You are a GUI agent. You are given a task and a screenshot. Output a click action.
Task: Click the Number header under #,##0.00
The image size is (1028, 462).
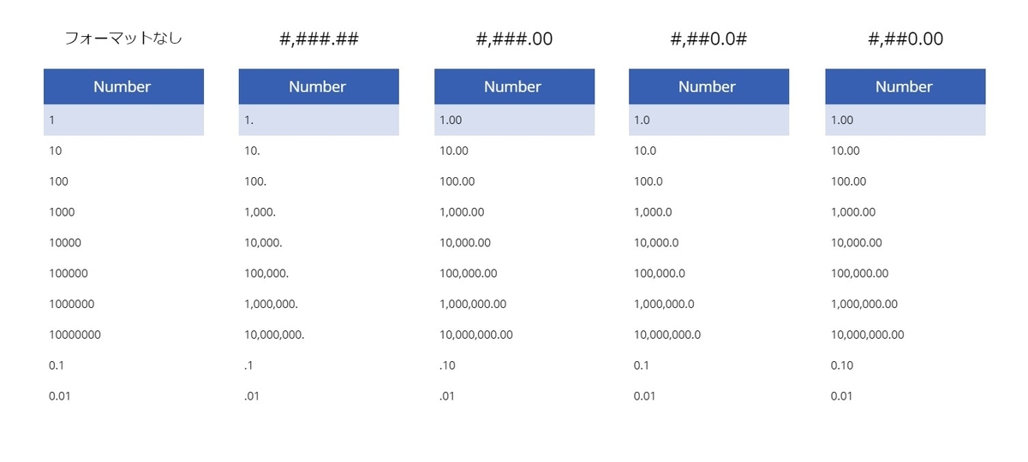pyautogui.click(x=905, y=86)
